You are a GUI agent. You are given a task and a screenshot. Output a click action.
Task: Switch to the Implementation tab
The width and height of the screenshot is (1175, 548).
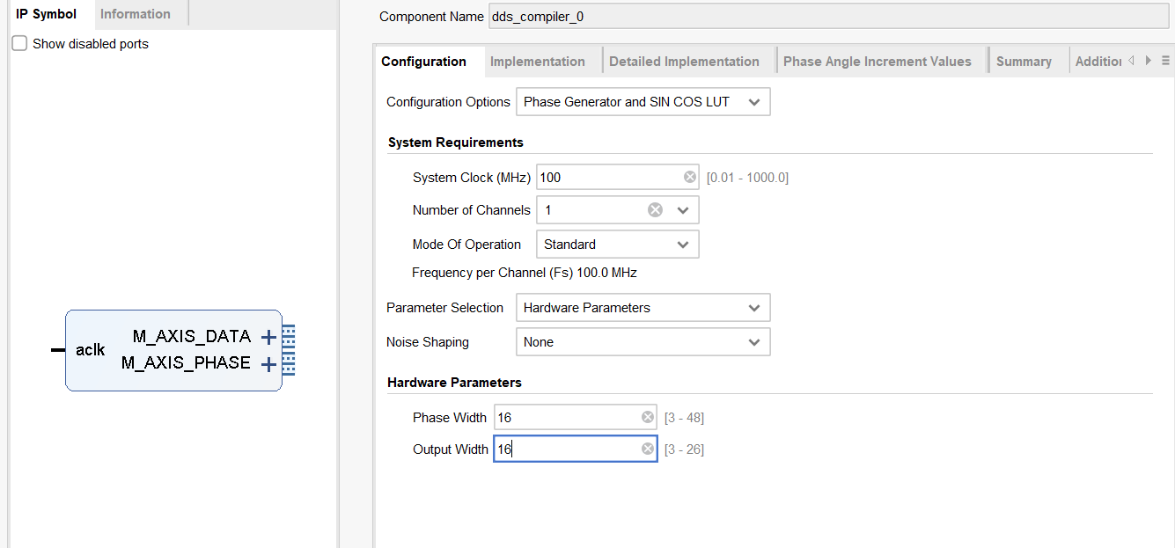click(537, 62)
